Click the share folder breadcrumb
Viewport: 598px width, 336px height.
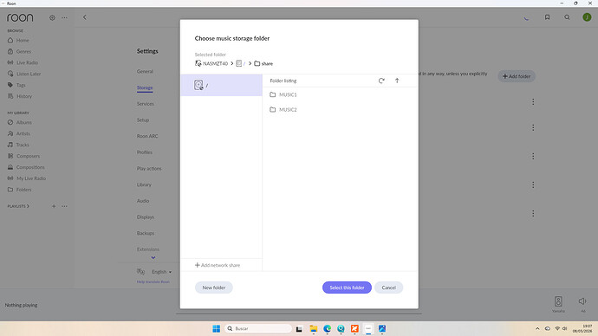pyautogui.click(x=263, y=63)
